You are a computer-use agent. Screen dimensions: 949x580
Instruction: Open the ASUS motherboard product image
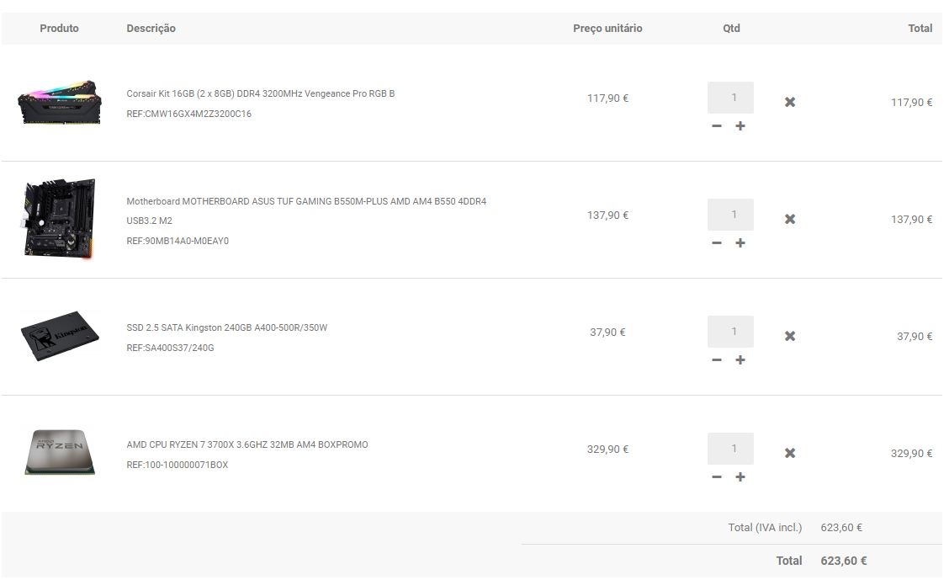coord(59,219)
